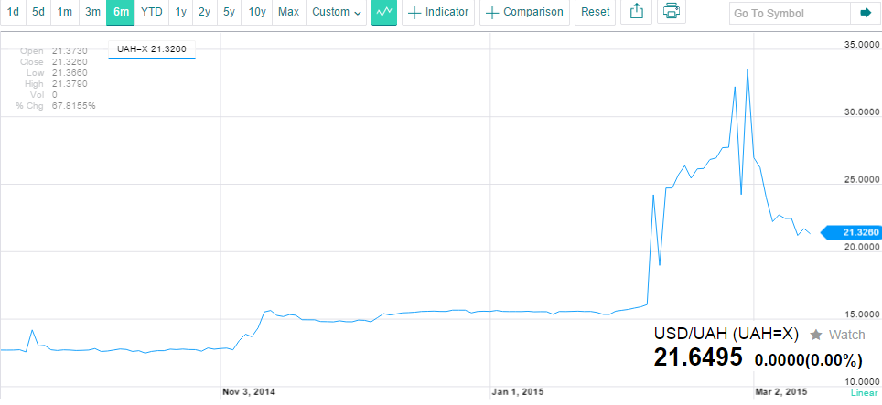Click the Watch star icon
This screenshot has width=882, height=405.
pos(815,336)
